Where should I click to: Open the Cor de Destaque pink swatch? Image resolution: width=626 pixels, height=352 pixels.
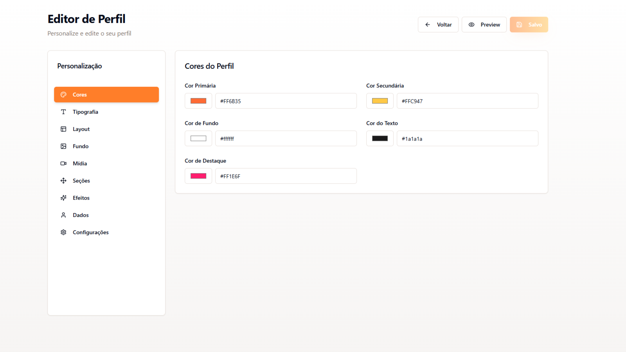(x=198, y=176)
